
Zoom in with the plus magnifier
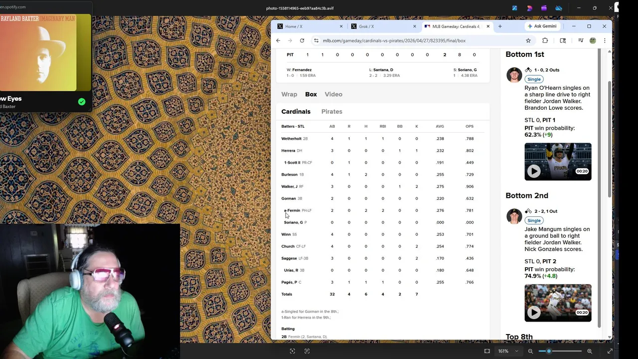[590, 351]
